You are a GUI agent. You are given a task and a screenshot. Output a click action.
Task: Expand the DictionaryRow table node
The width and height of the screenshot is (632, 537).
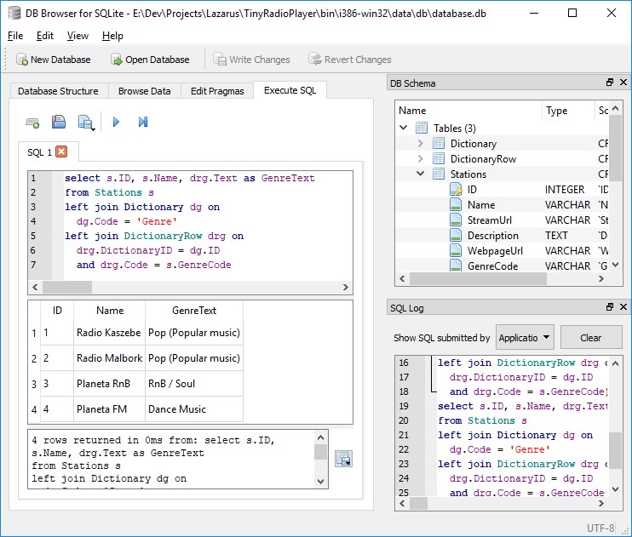(x=421, y=159)
